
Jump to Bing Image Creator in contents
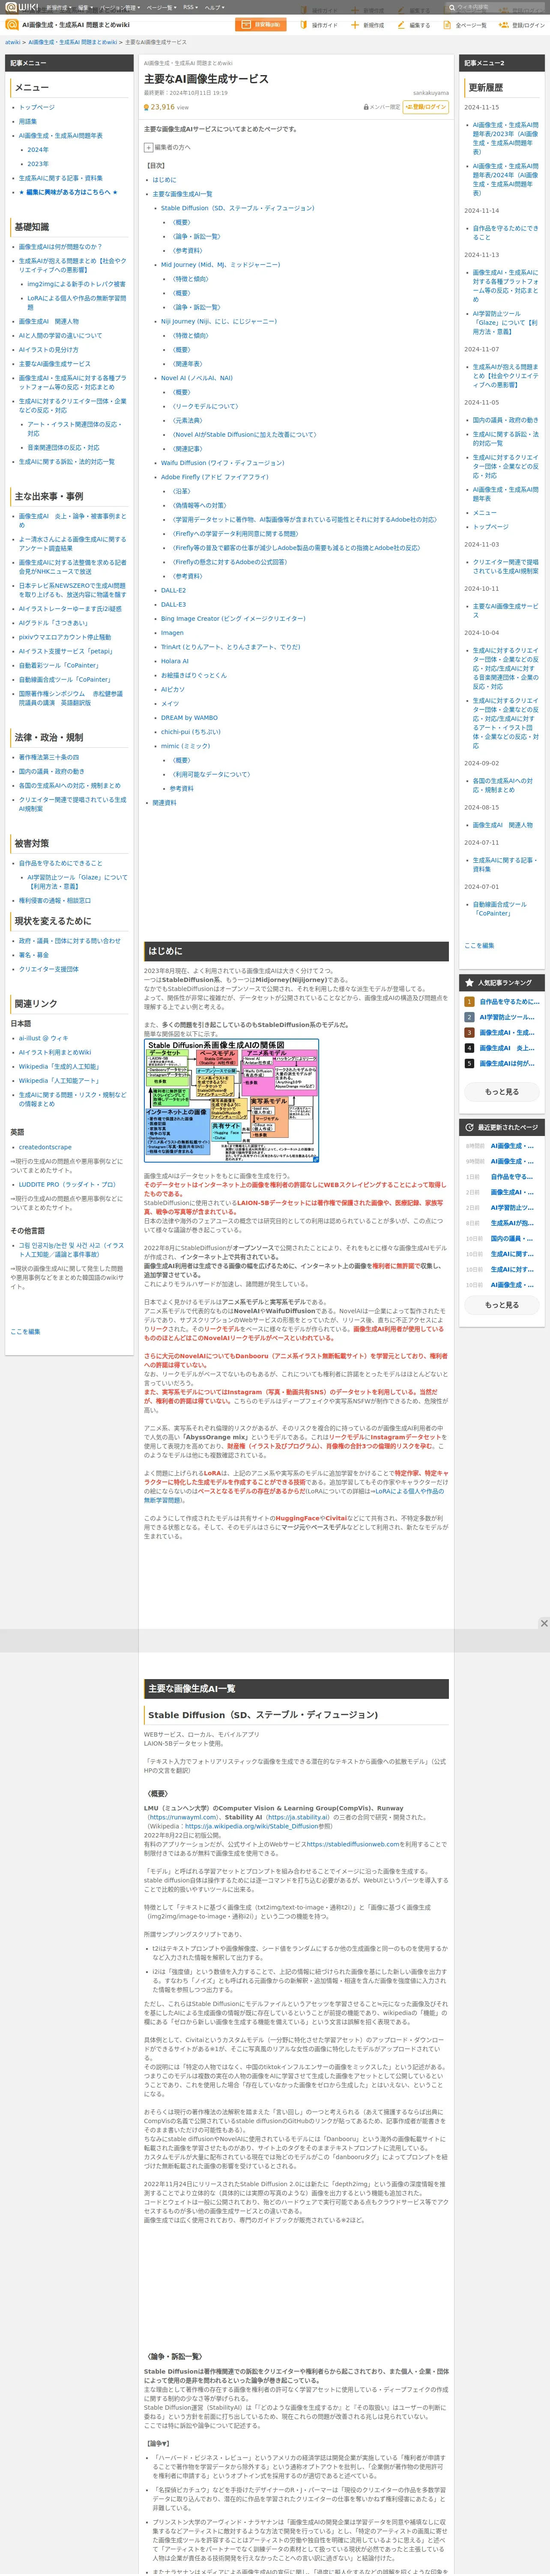pos(233,619)
